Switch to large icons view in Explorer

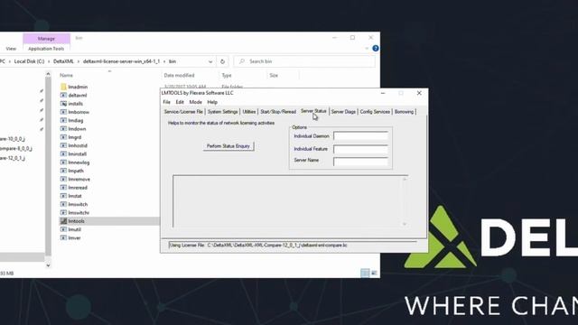(374, 273)
